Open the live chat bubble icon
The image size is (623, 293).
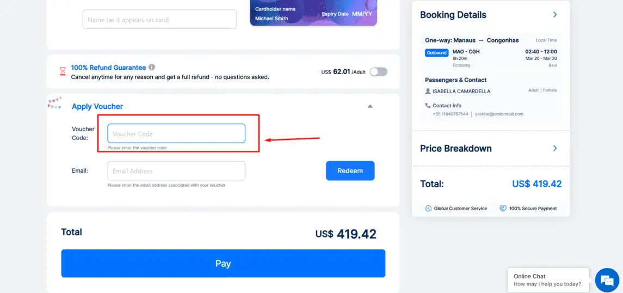pyautogui.click(x=607, y=280)
